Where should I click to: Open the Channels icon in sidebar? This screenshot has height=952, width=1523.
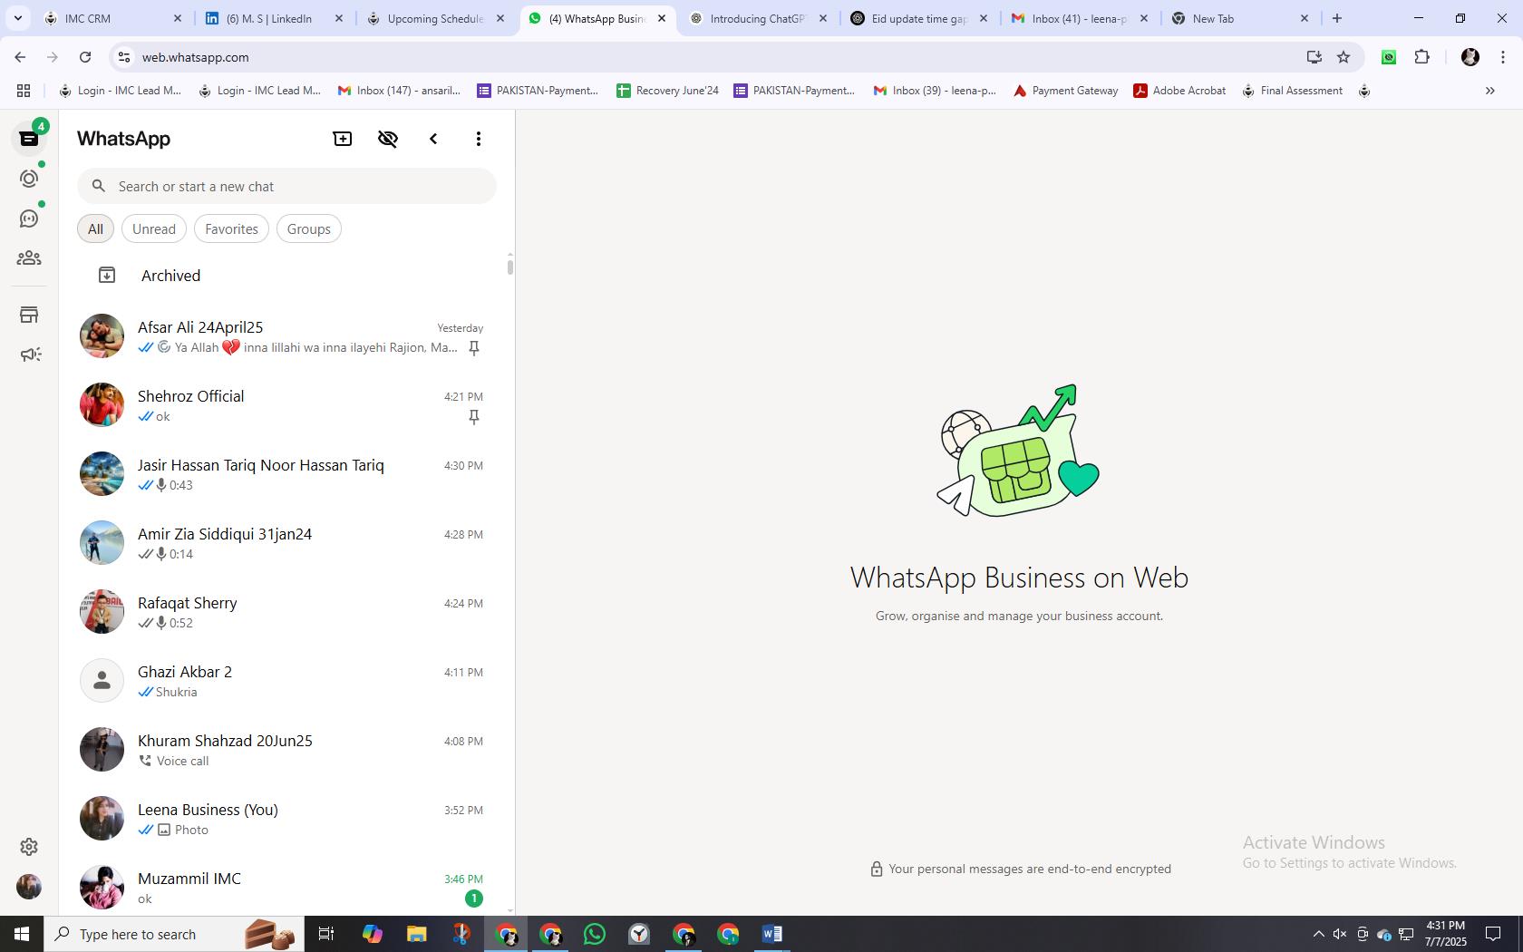click(29, 219)
